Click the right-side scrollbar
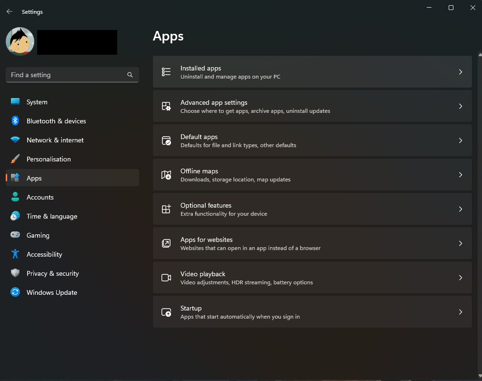This screenshot has height=381, width=482. coord(479,190)
